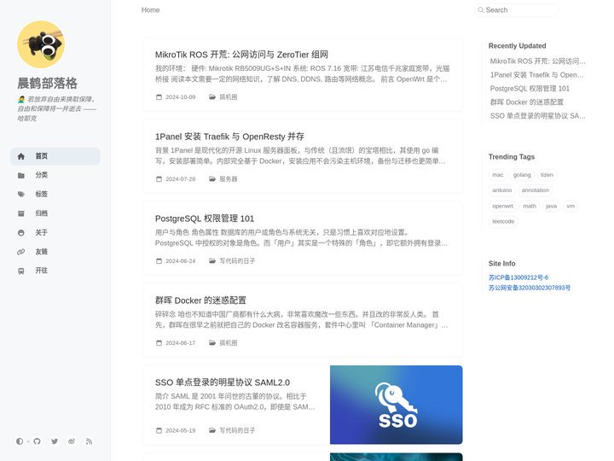Click the info icon beside 关于

(x=21, y=233)
